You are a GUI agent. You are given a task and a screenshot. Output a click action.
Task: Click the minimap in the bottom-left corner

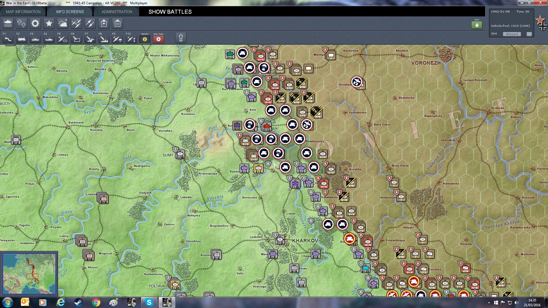[x=29, y=274]
